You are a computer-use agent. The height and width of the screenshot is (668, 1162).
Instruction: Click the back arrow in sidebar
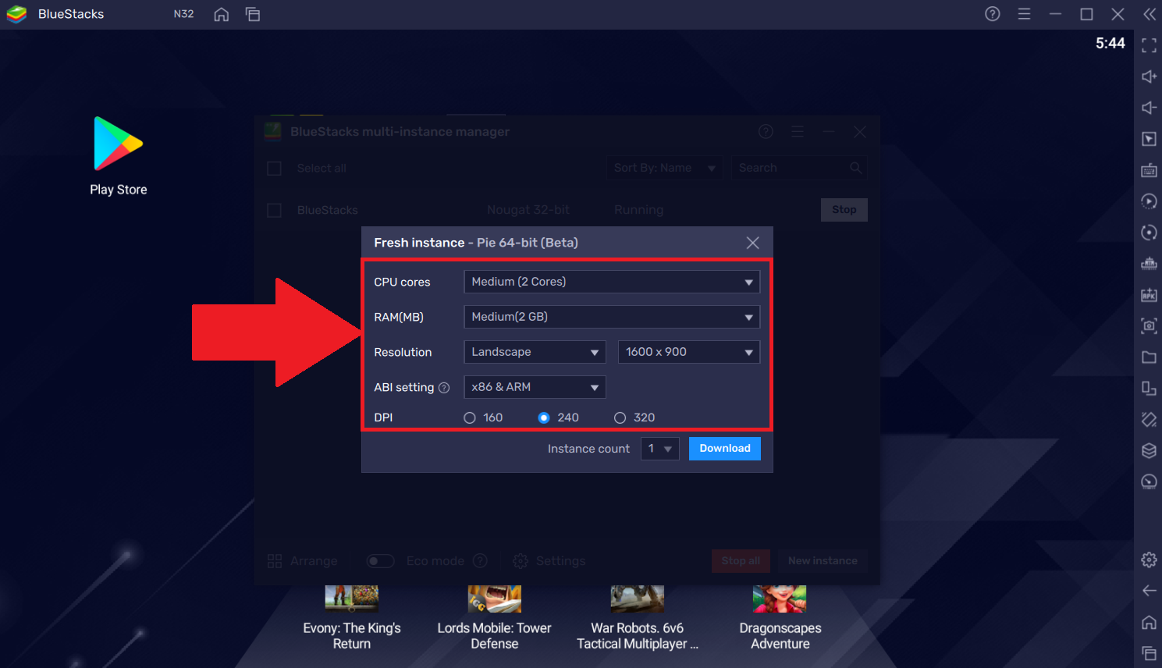click(1149, 591)
